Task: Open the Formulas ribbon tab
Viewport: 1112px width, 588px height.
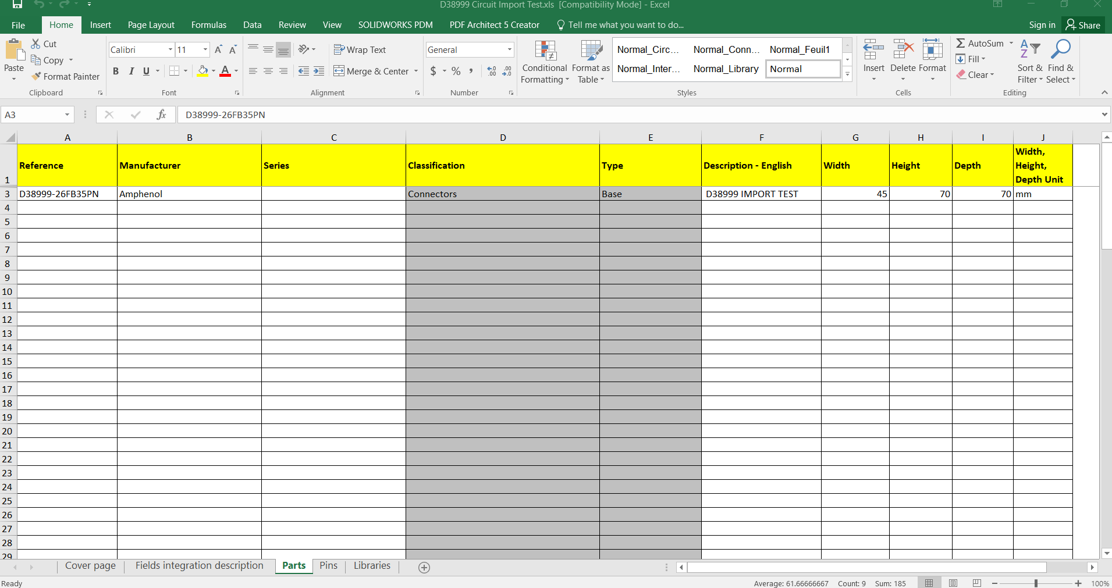Action: 209,25
